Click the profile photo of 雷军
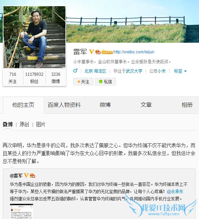Viewport: 199px width, 219px height. 34,37
